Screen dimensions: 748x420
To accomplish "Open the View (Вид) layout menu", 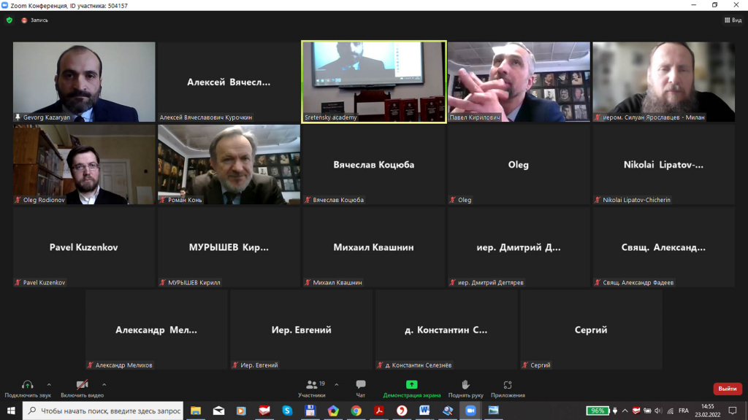I will coord(732,20).
